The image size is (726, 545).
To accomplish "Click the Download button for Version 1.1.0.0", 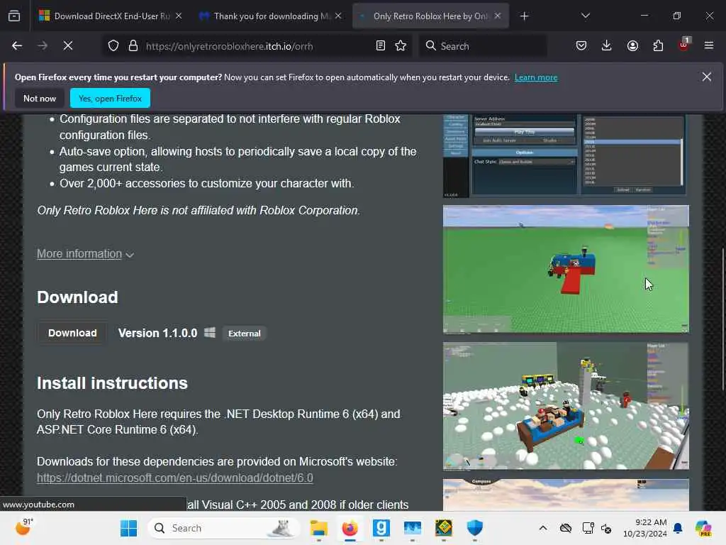I will (x=72, y=334).
